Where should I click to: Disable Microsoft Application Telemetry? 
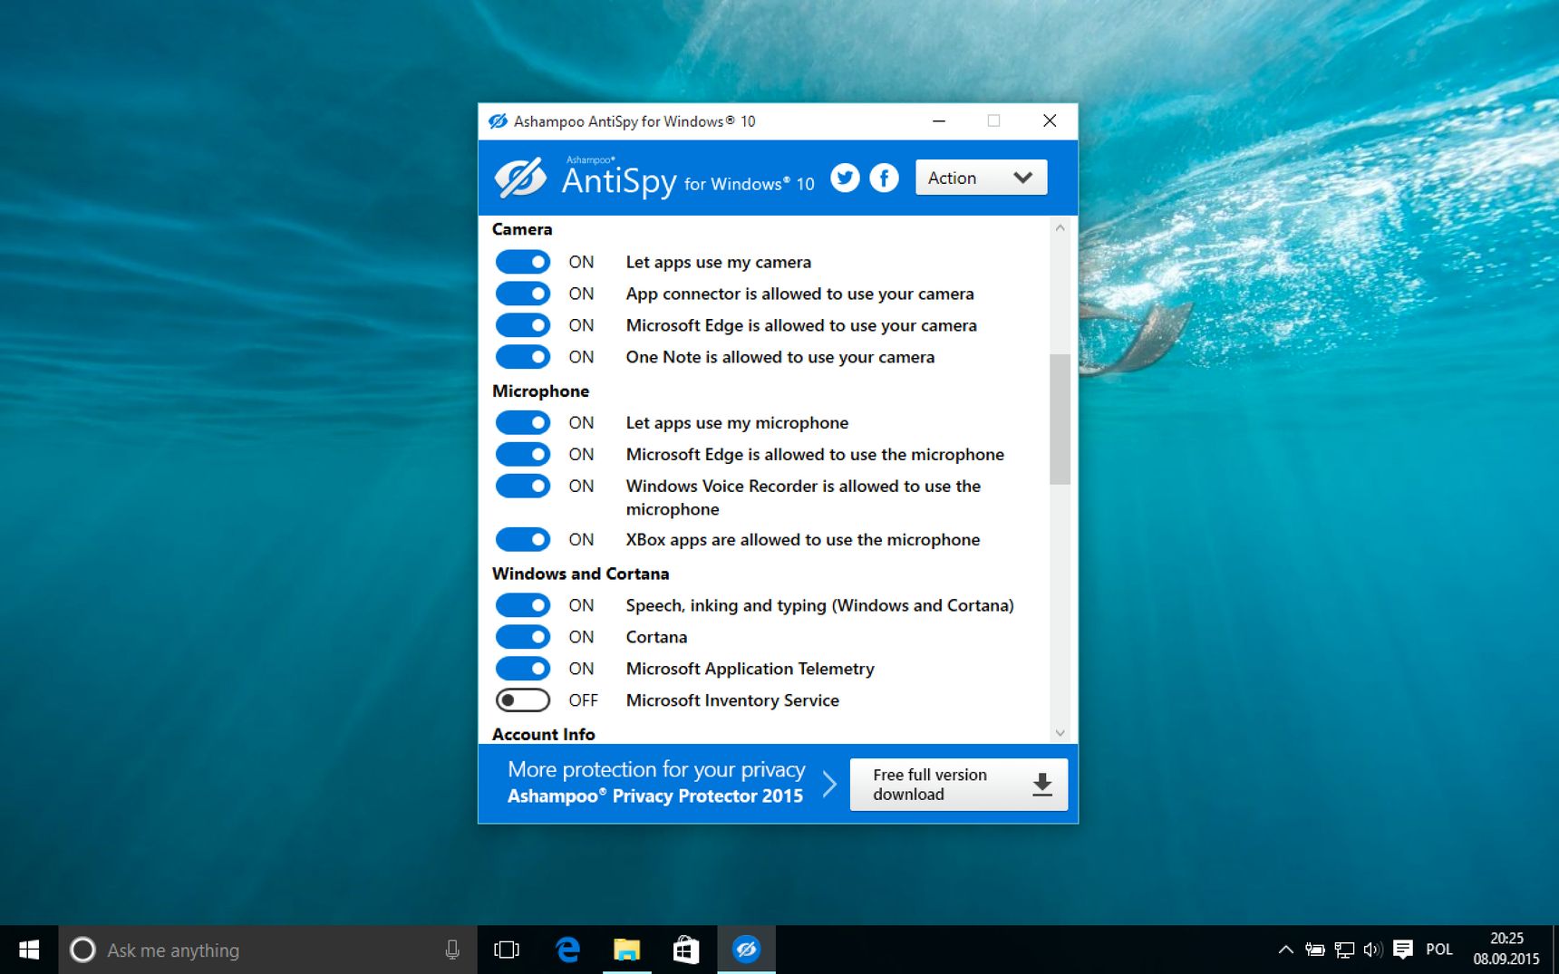pyautogui.click(x=523, y=669)
